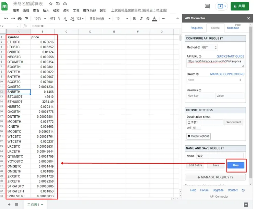Screen dimensions: 254x209
Task: Click the Explore icon at bottom right
Action: click(x=246, y=205)
